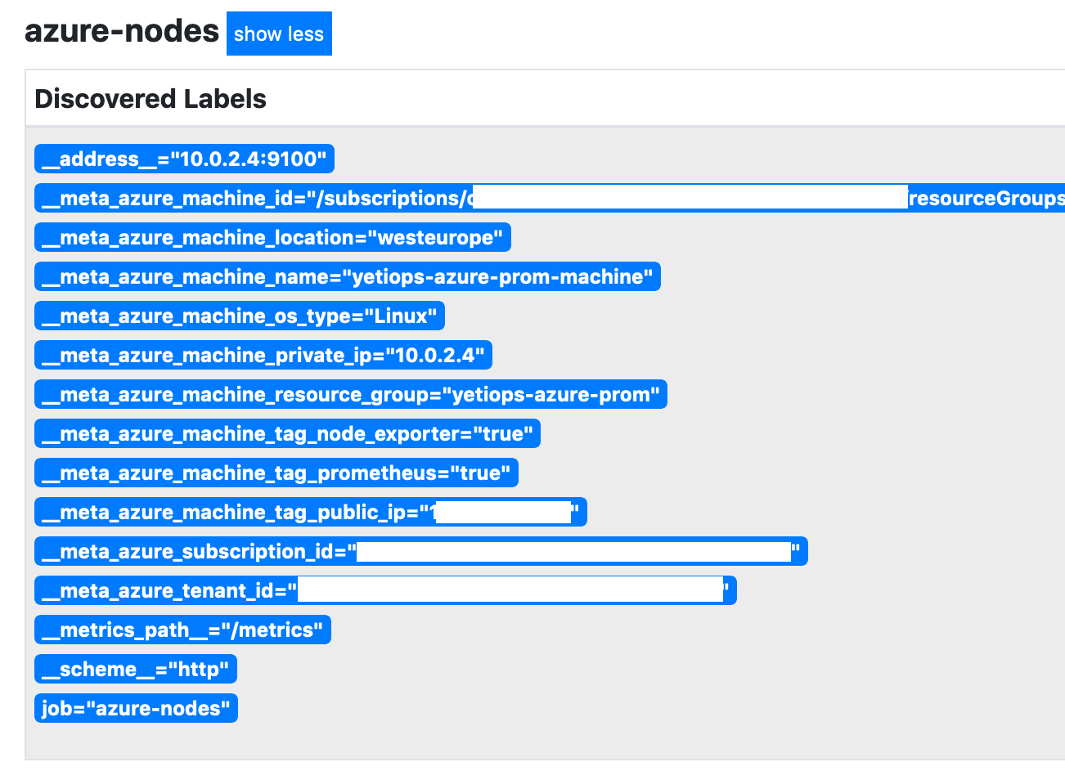1065x780 pixels.
Task: Click the machine_location westeurope label
Action: point(272,237)
